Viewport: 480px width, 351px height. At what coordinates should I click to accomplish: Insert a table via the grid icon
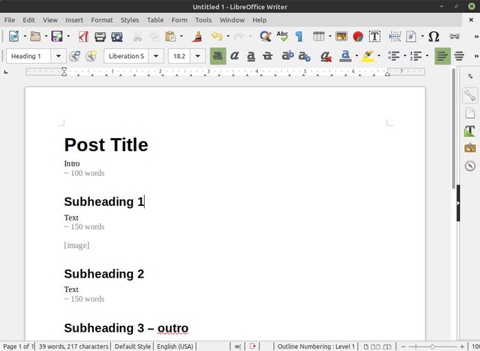tap(319, 36)
